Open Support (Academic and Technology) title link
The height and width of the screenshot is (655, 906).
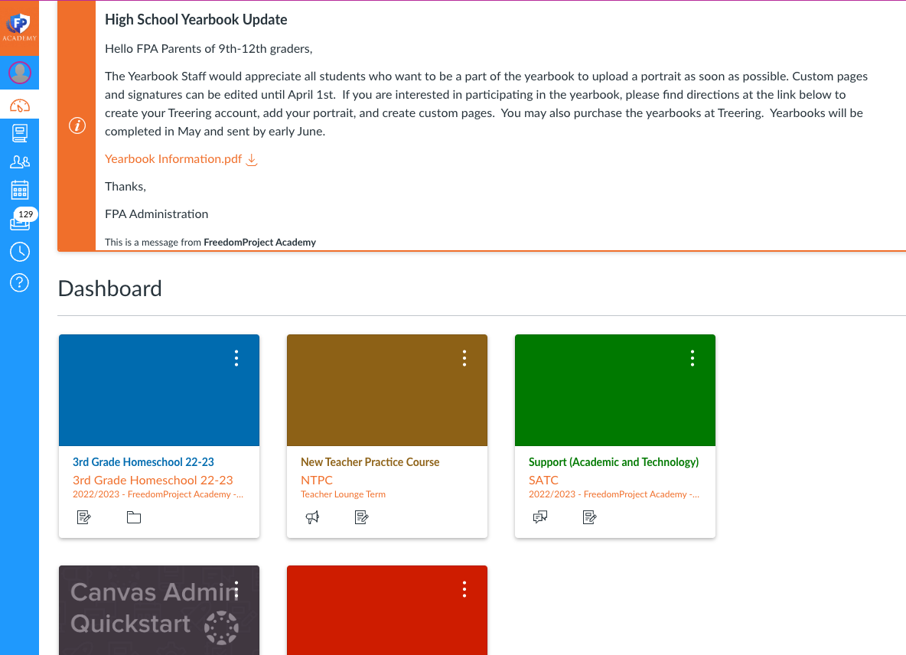pyautogui.click(x=614, y=462)
